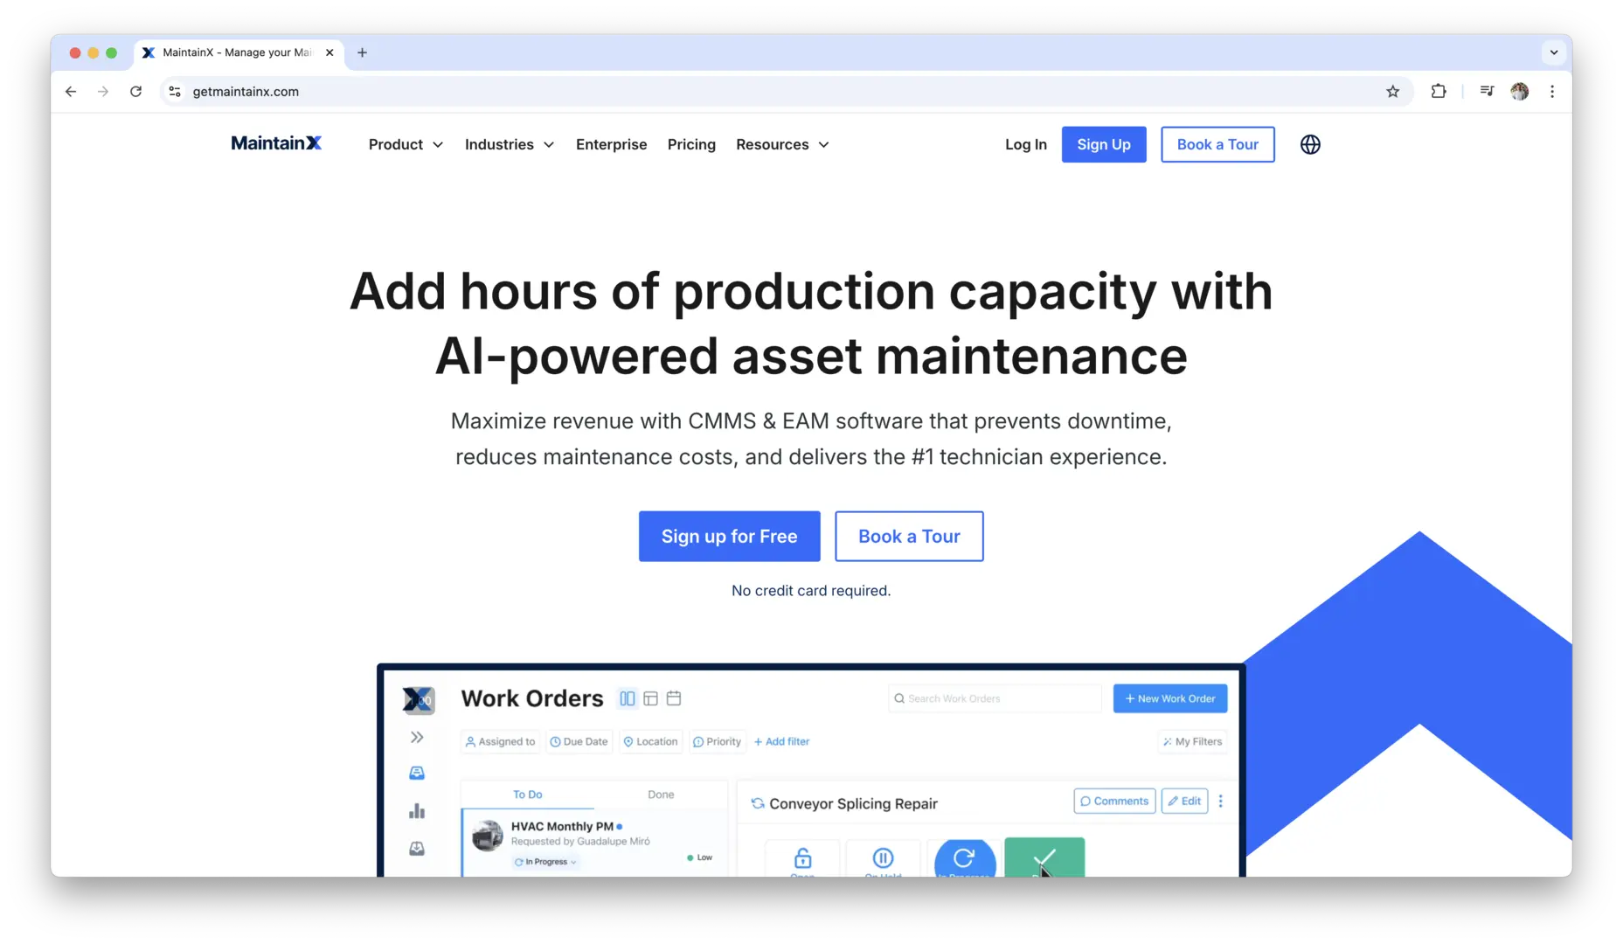Click Add filter
The height and width of the screenshot is (944, 1623).
pyautogui.click(x=782, y=741)
